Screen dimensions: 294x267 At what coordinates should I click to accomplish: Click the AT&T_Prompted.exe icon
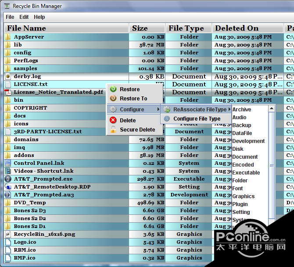pos(8,179)
